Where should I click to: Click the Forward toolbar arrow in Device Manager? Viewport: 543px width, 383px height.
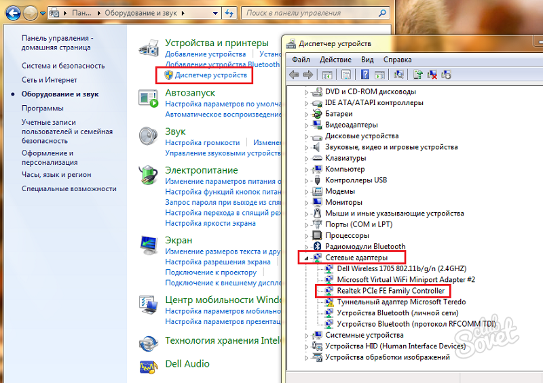pos(308,75)
